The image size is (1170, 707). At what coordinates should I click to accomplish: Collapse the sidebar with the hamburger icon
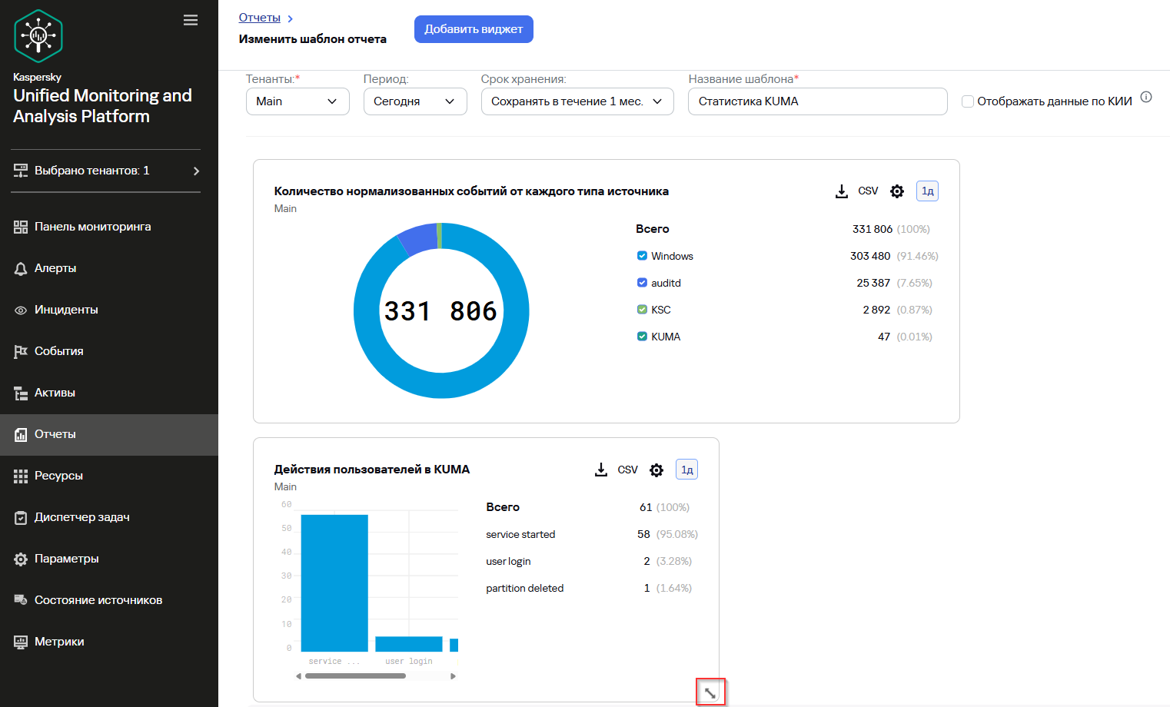pyautogui.click(x=191, y=20)
